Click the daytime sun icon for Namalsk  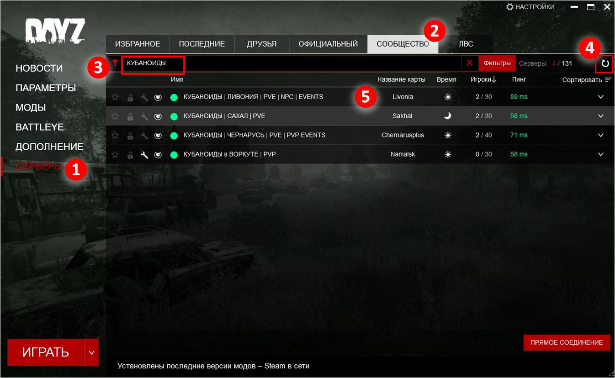[448, 154]
